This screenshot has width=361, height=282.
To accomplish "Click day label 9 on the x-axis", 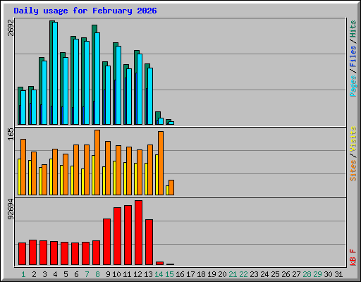I will tap(108, 274).
